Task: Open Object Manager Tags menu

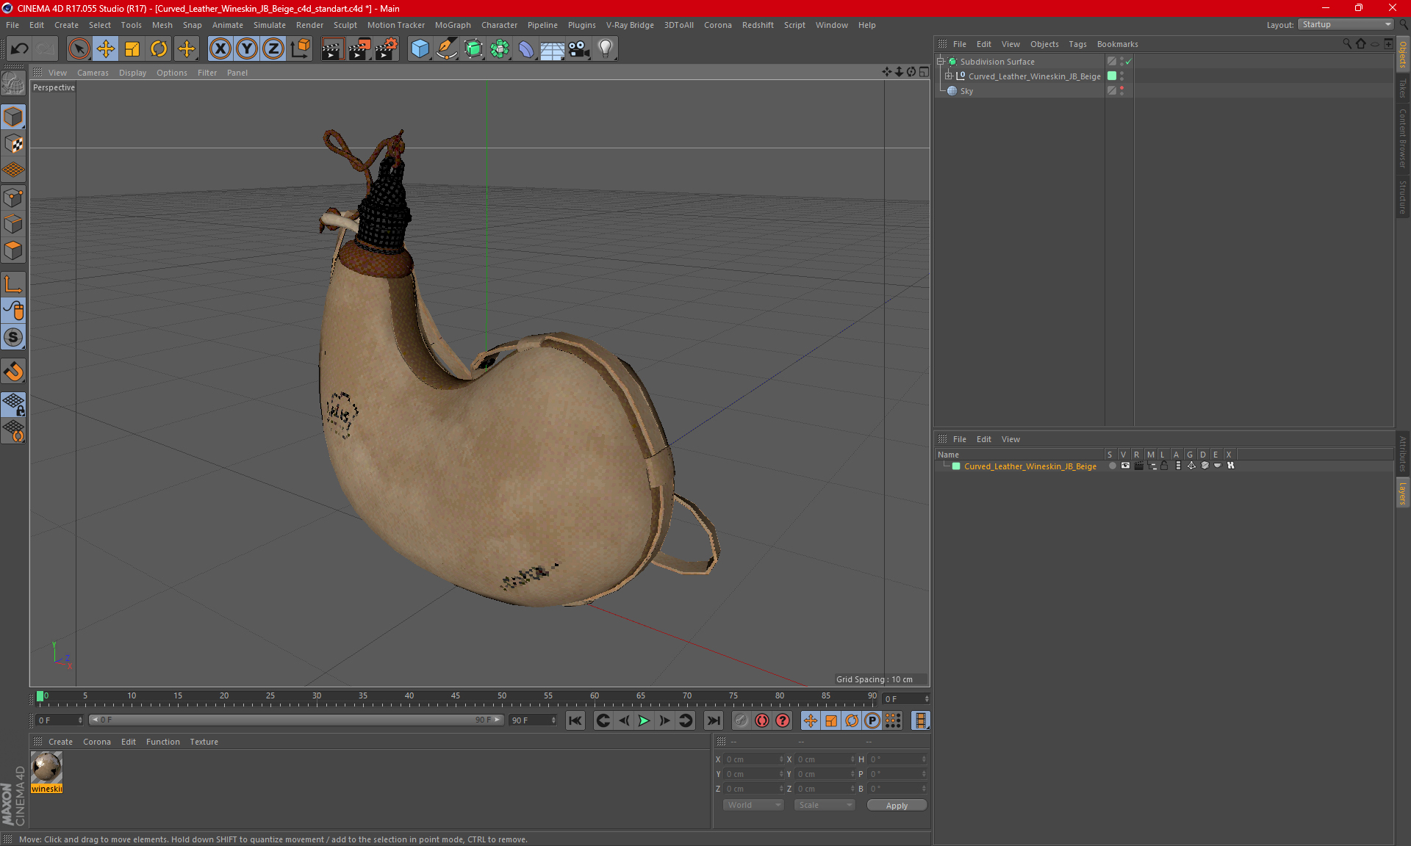Action: pyautogui.click(x=1077, y=44)
